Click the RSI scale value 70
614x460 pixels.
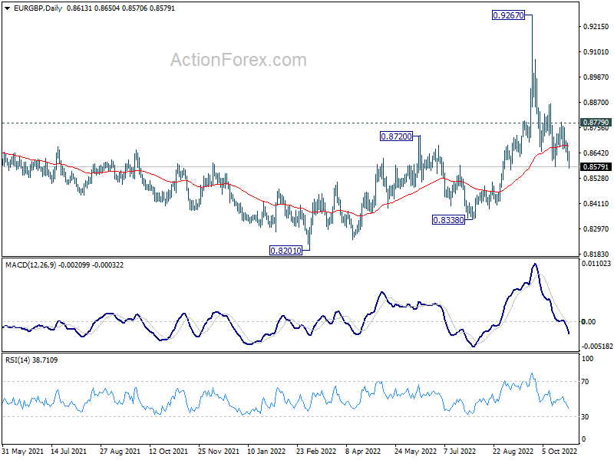pyautogui.click(x=585, y=382)
